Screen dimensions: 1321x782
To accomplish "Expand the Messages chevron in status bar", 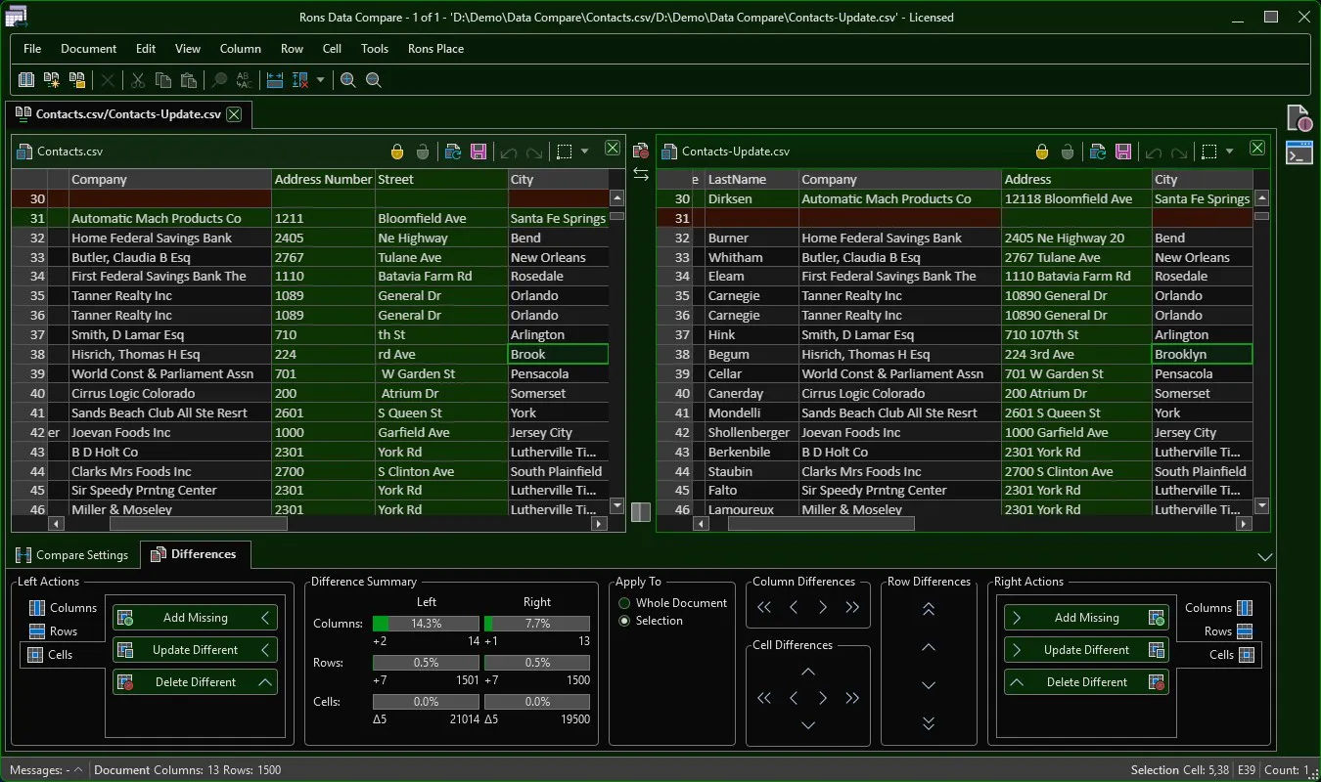I will [x=78, y=770].
